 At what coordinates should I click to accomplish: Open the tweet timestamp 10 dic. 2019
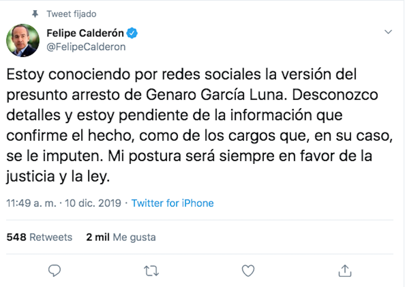click(93, 203)
